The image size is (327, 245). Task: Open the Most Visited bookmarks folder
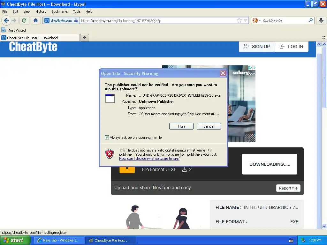[x=13, y=30]
